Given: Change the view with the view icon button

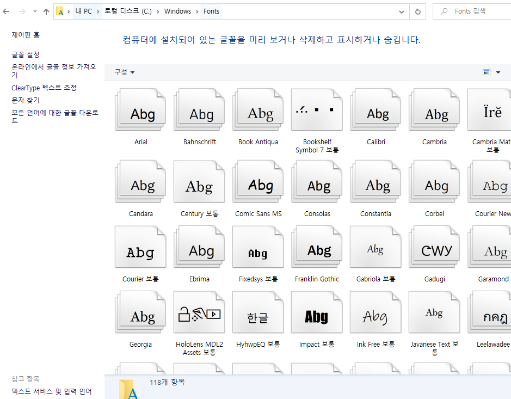Looking at the screenshot, I should pyautogui.click(x=487, y=72).
